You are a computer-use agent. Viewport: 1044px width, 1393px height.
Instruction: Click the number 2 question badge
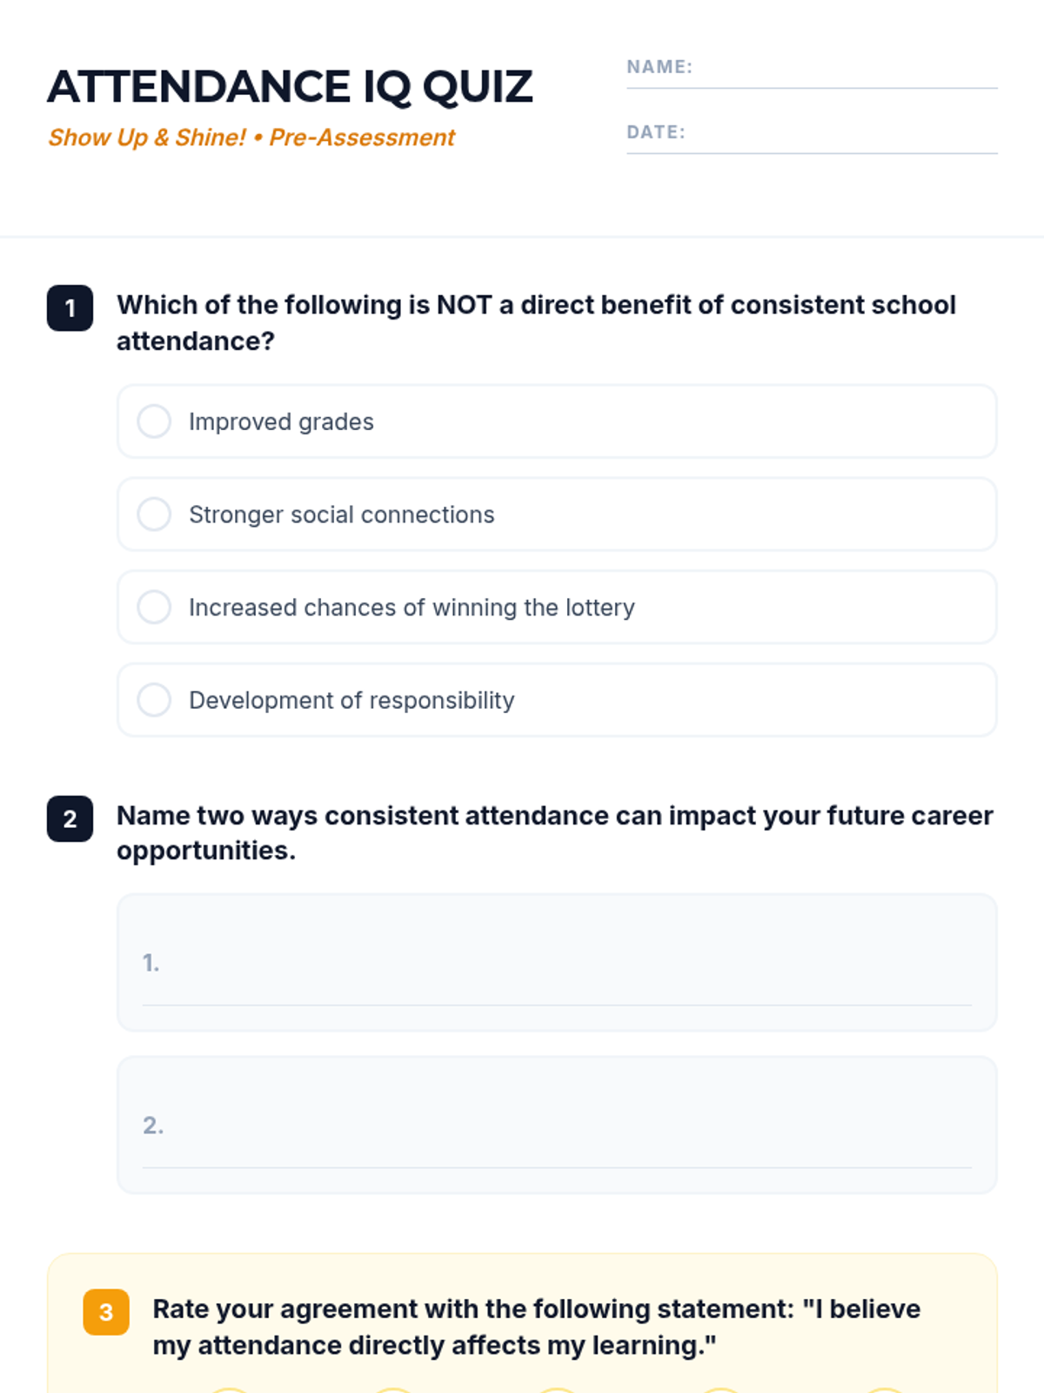coord(70,818)
